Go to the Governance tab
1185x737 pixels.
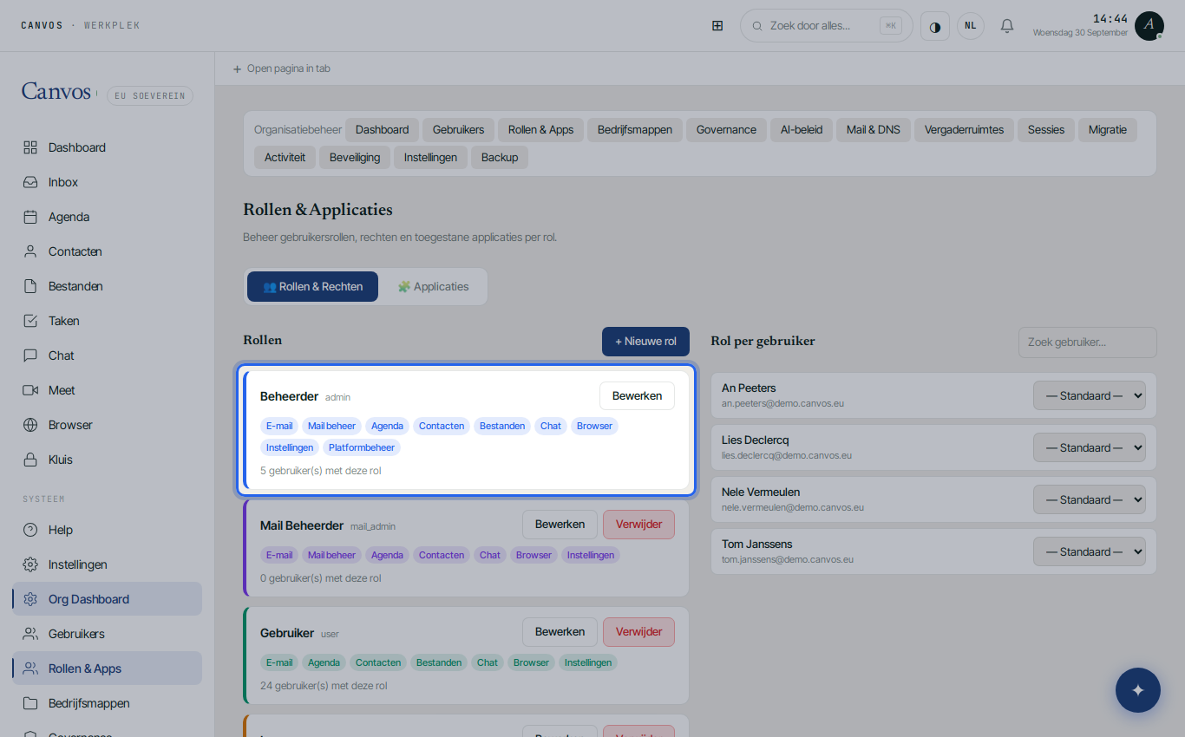click(x=726, y=130)
